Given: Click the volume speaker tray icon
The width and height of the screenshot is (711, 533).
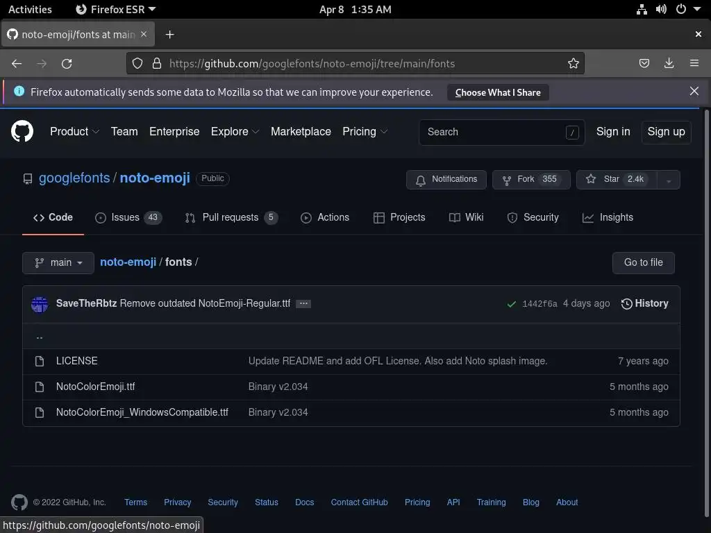Looking at the screenshot, I should pyautogui.click(x=661, y=10).
